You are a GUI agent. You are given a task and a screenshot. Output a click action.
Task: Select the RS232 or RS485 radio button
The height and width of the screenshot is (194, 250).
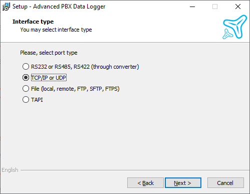pos(26,67)
